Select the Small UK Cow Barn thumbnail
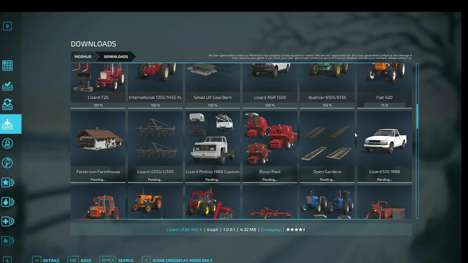This screenshot has width=468, height=263. [213, 77]
